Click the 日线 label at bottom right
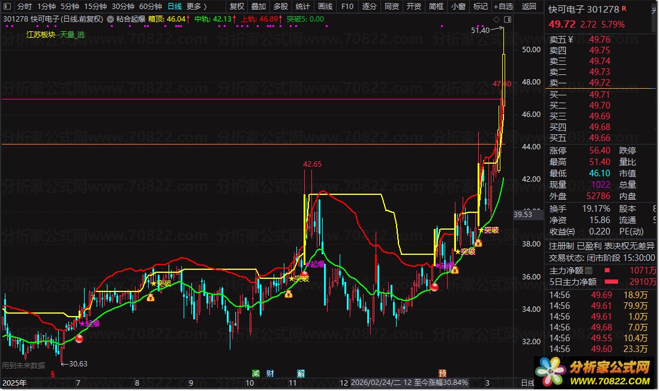Image resolution: width=660 pixels, height=391 pixels. click(x=527, y=383)
